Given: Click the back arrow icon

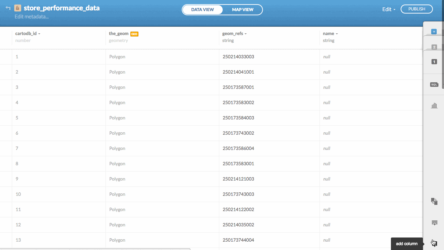Looking at the screenshot, I should pos(8,8).
